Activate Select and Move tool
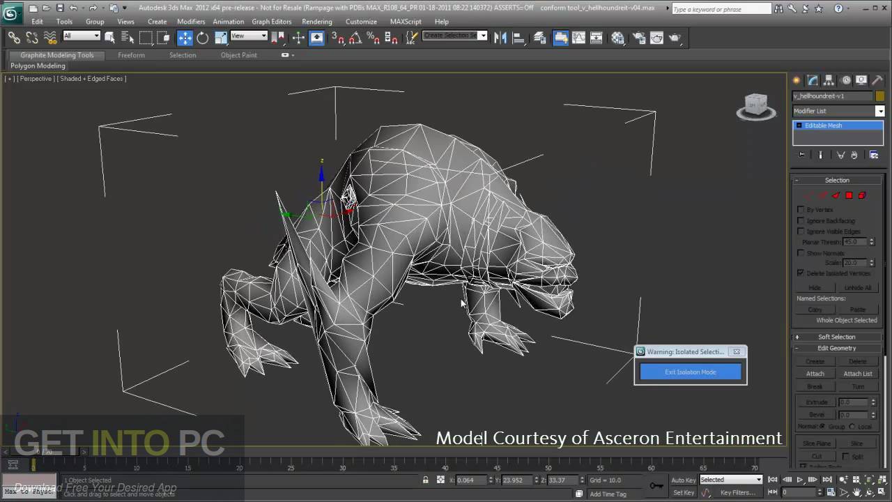Image resolution: width=892 pixels, height=502 pixels. tap(185, 38)
